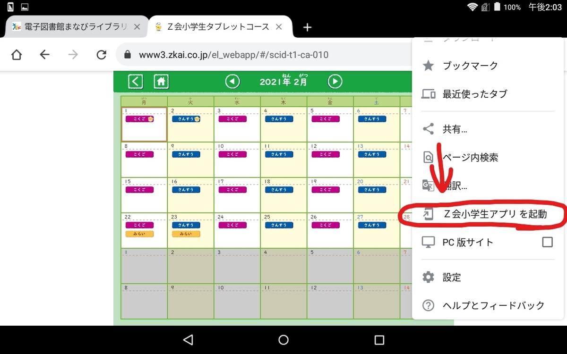Image resolution: width=567 pixels, height=354 pixels.
Task: Open みらい lesson on February 22
Action: pyautogui.click(x=139, y=234)
